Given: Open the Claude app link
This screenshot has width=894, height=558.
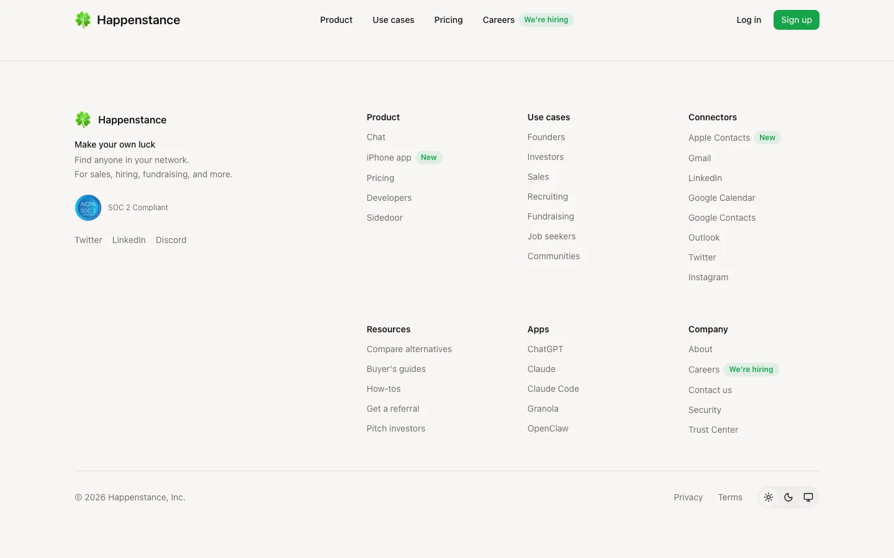Looking at the screenshot, I should pos(541,369).
